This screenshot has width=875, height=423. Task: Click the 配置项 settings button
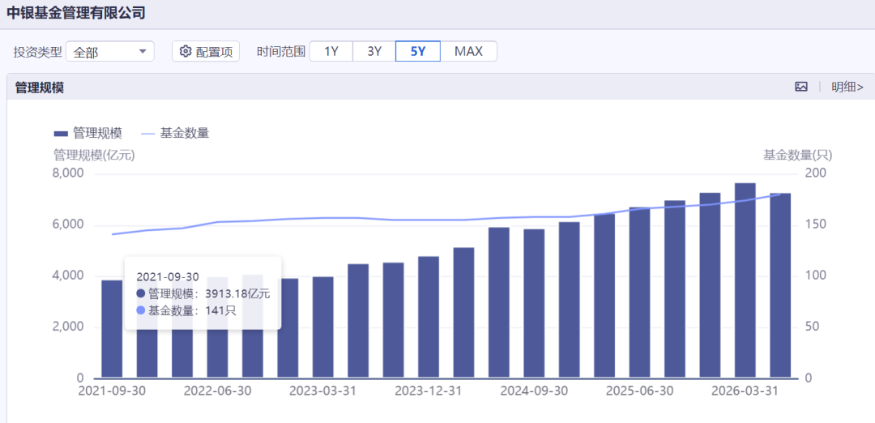tap(206, 51)
